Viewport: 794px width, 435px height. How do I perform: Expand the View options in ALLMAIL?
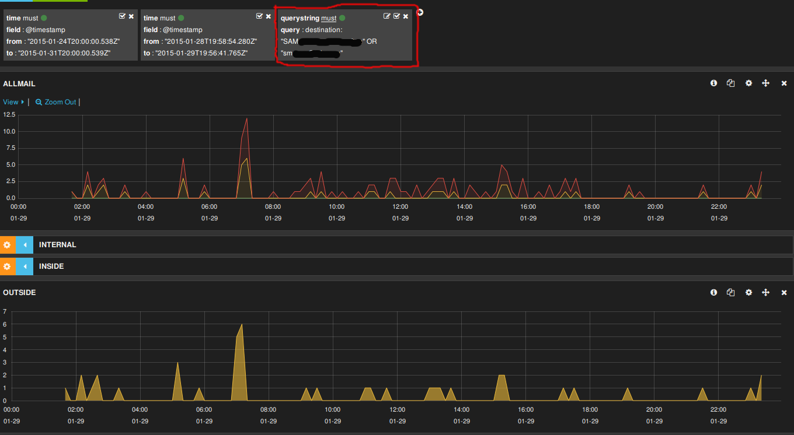pyautogui.click(x=13, y=102)
